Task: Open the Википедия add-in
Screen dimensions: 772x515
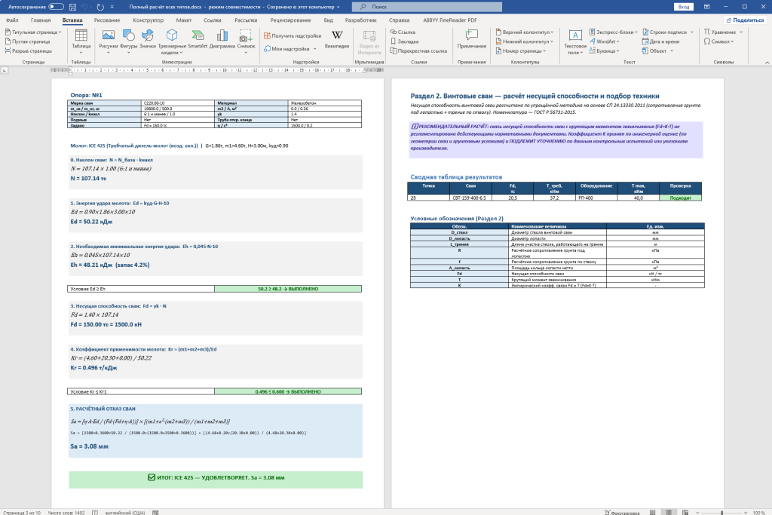Action: point(337,39)
